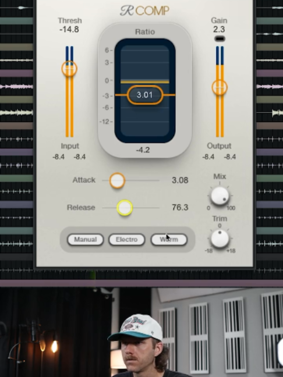
Task: Click the gain reduction readout -4.2
Action: [x=143, y=150]
